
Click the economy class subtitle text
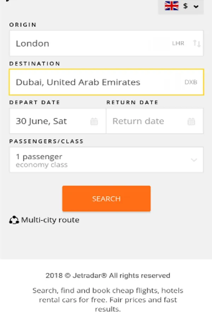click(x=42, y=165)
